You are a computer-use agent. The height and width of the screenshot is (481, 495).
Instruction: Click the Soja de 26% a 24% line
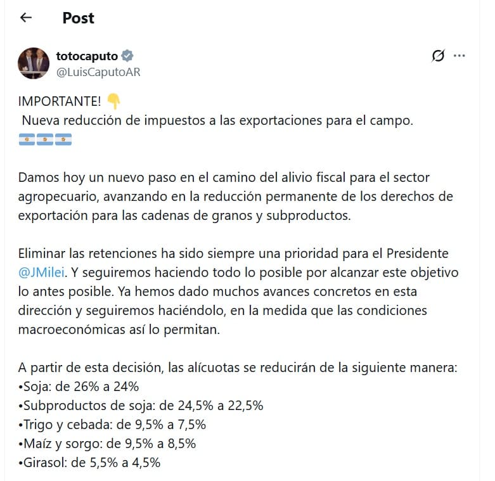[x=79, y=387]
